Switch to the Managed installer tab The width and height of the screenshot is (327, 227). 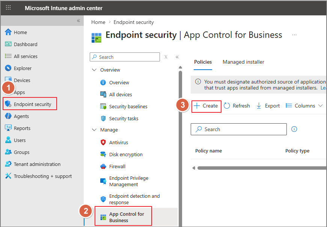pyautogui.click(x=243, y=62)
